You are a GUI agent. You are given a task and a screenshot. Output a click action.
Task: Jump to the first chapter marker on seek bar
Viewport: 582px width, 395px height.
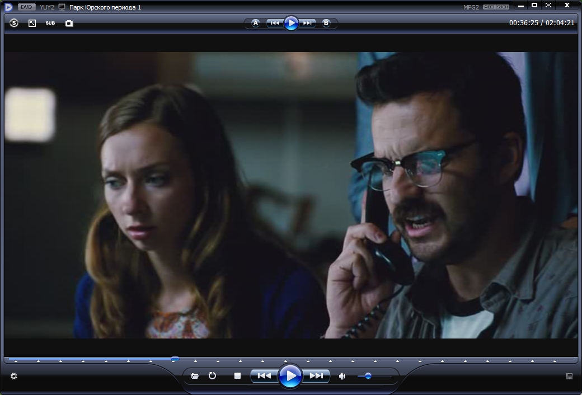pos(16,361)
